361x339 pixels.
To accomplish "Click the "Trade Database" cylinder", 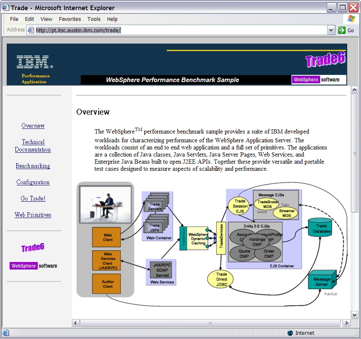I will coord(320,227).
